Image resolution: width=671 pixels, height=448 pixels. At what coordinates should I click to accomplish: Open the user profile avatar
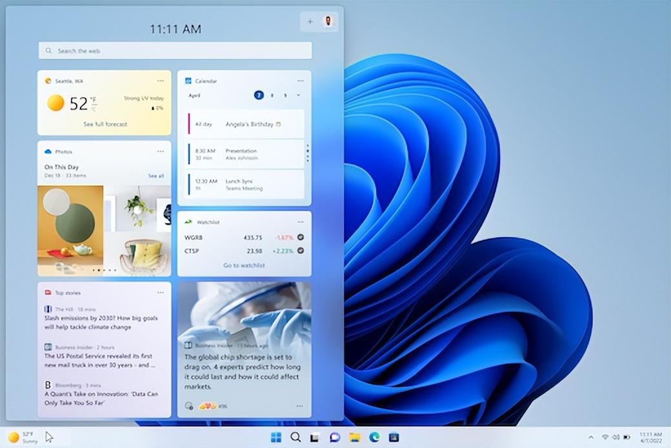pyautogui.click(x=328, y=21)
